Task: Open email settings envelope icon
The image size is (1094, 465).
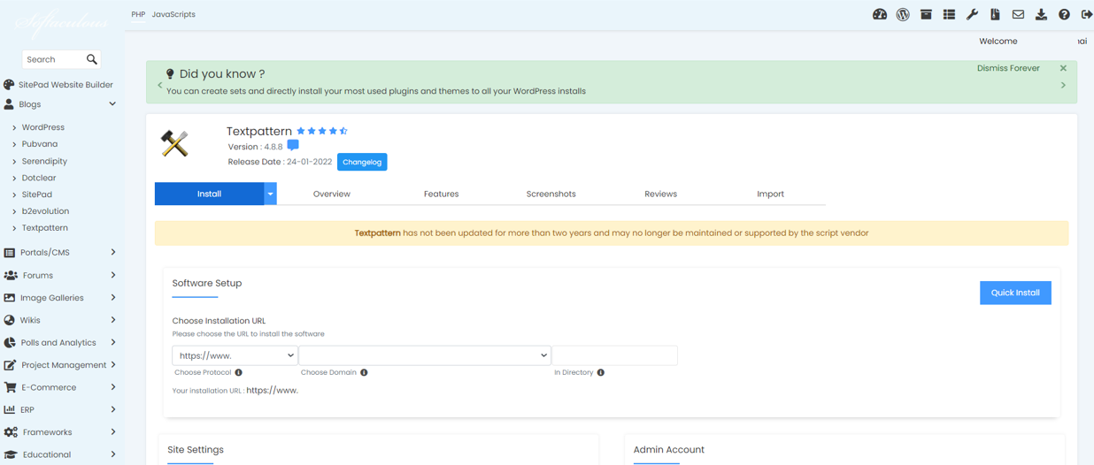Action: [x=1018, y=14]
